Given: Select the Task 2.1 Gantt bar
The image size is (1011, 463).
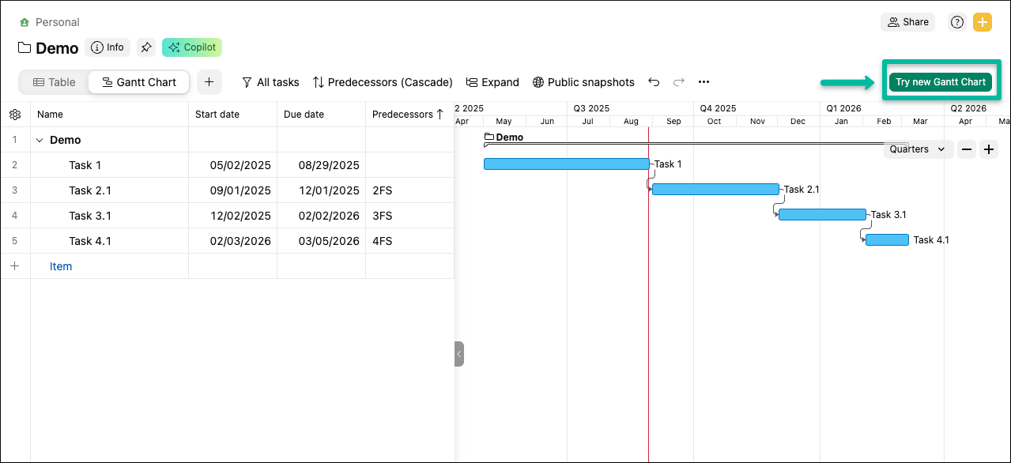Looking at the screenshot, I should [x=715, y=189].
